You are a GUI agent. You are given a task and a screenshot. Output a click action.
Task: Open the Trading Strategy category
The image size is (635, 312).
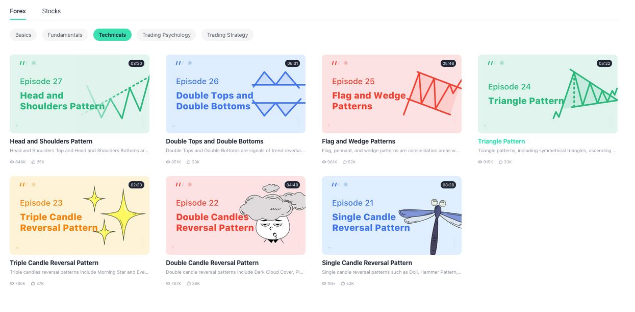coord(227,35)
